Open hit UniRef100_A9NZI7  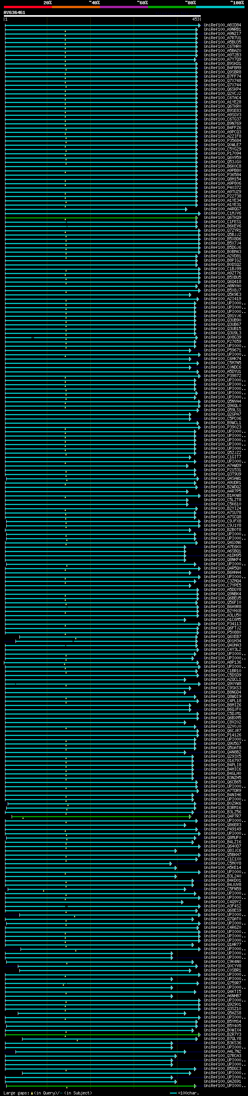coord(222,33)
